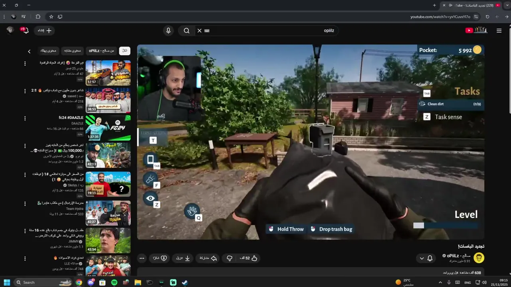This screenshot has width=511, height=287.
Task: Open options menu for the Skeiyy video
Action: [x=25, y=175]
